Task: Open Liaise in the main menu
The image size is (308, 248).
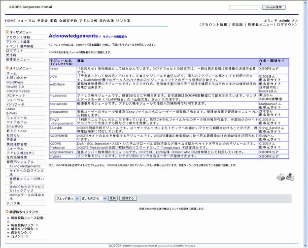Action: (x=11, y=109)
